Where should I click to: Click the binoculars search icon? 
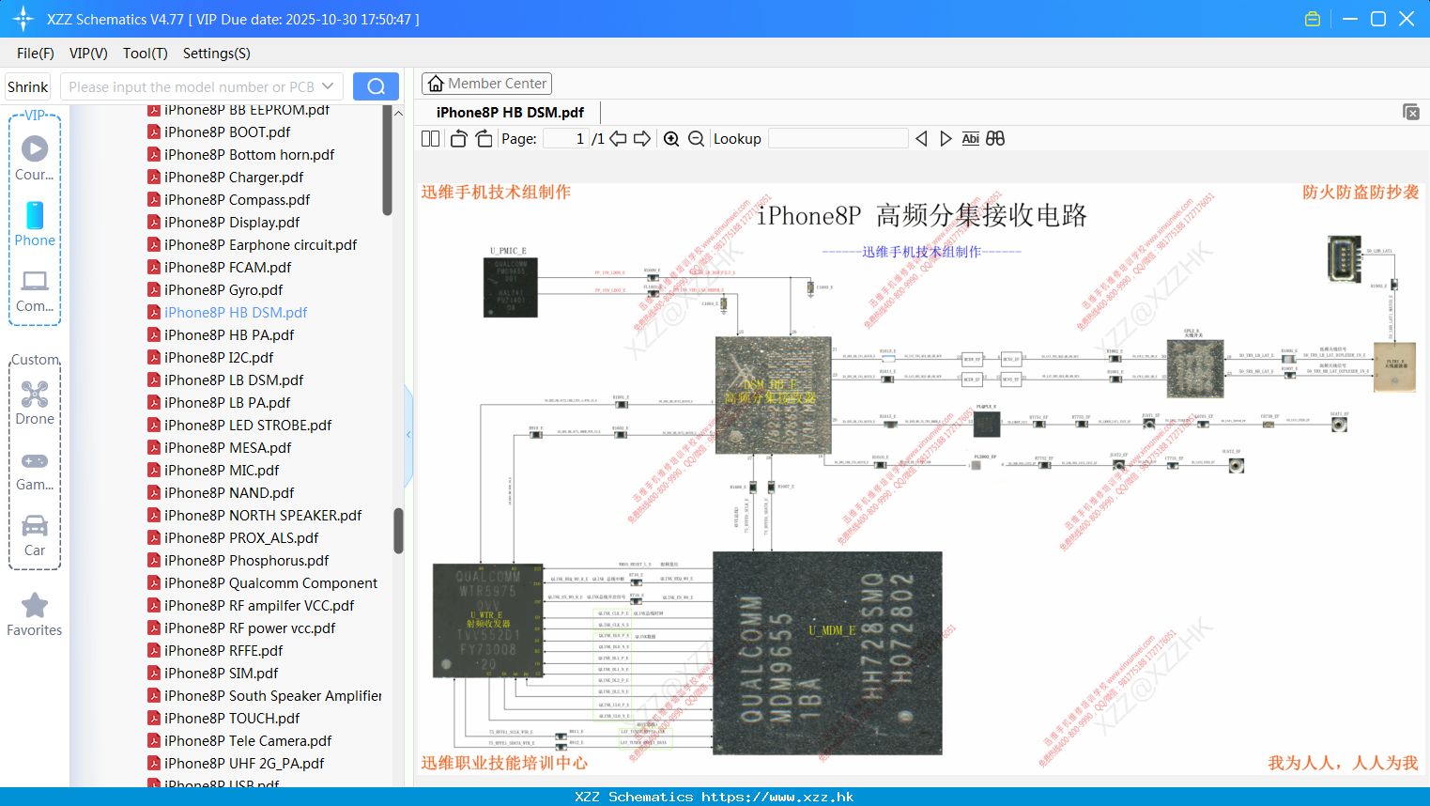point(995,139)
